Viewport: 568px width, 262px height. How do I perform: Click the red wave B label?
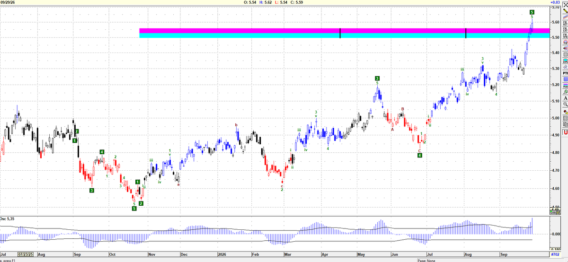[403, 109]
